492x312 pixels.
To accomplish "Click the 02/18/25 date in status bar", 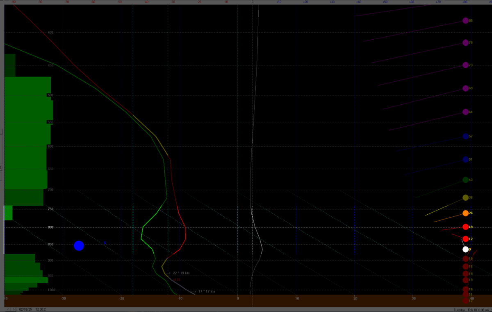I will tap(26, 309).
